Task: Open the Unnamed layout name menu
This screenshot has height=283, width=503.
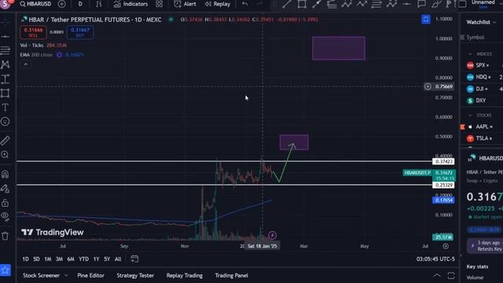Action: point(483,3)
